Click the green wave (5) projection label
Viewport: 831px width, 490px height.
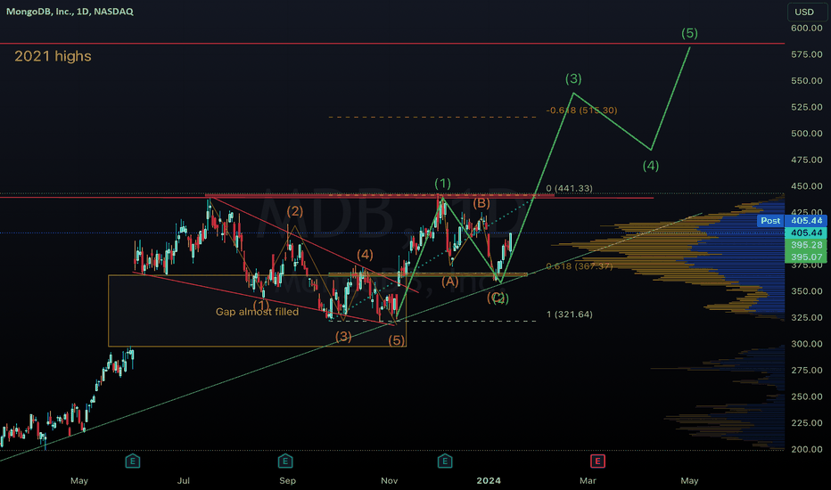[689, 33]
